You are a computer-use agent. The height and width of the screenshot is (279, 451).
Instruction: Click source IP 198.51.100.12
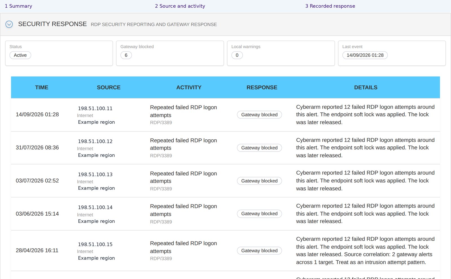(95, 141)
